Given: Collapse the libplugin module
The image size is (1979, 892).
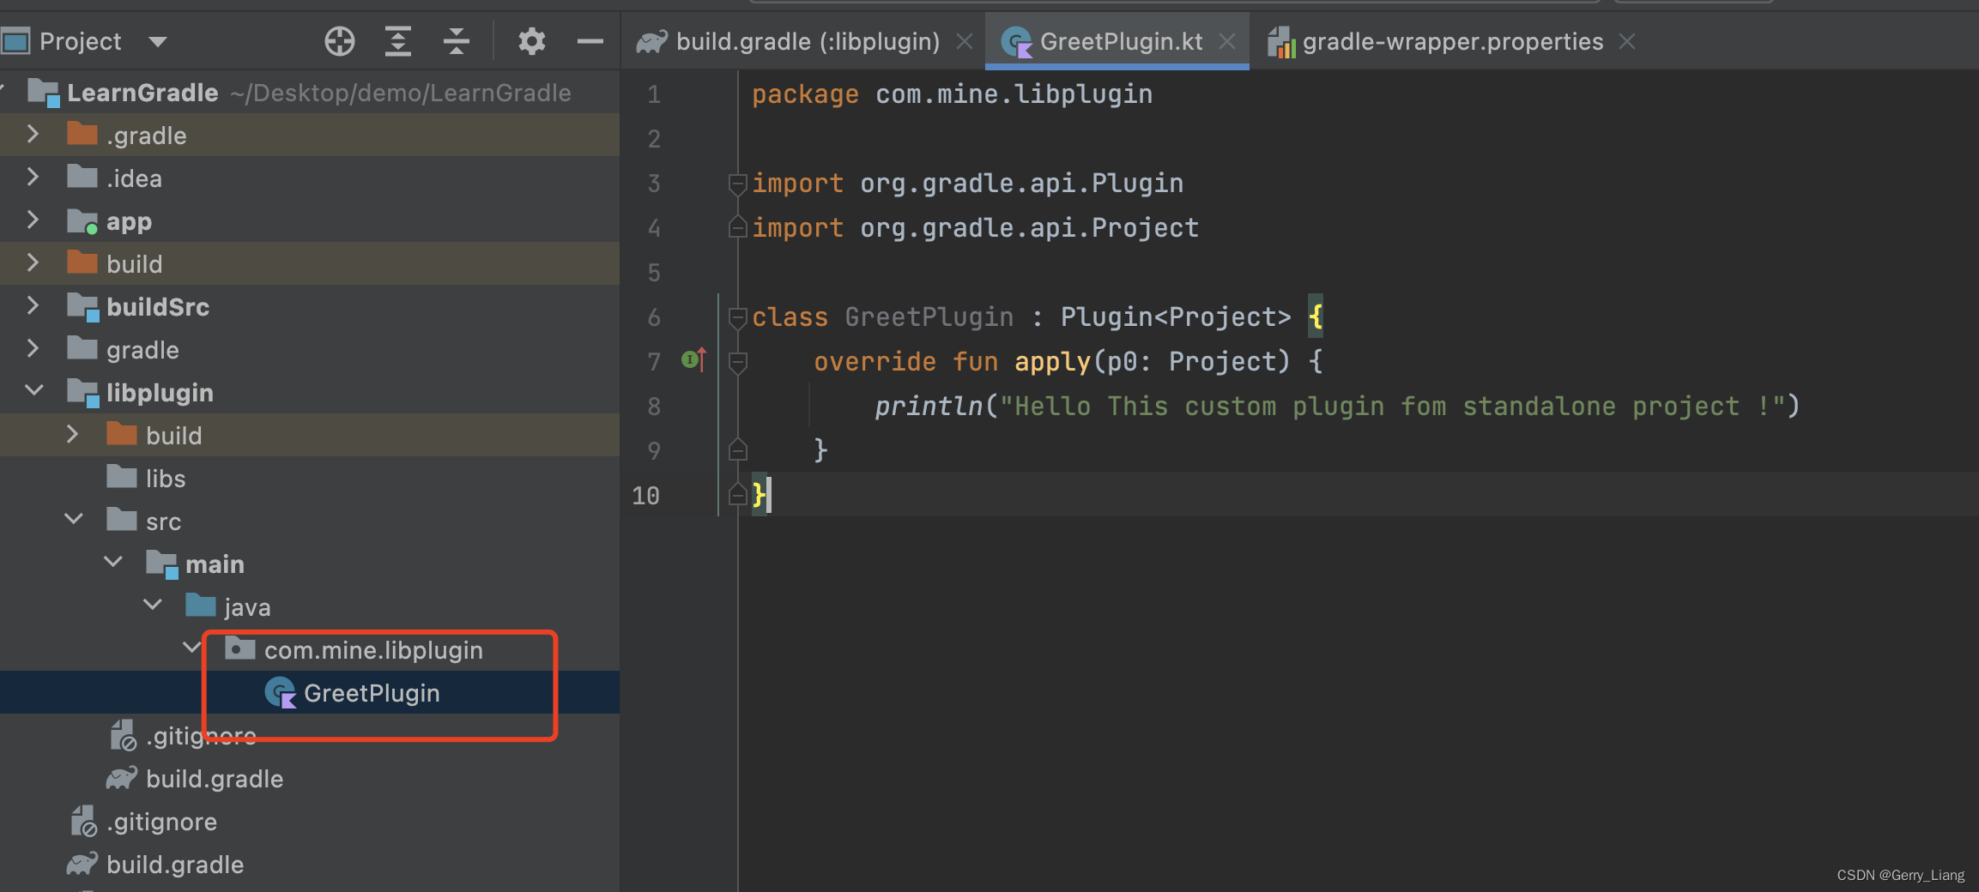Looking at the screenshot, I should coord(34,391).
